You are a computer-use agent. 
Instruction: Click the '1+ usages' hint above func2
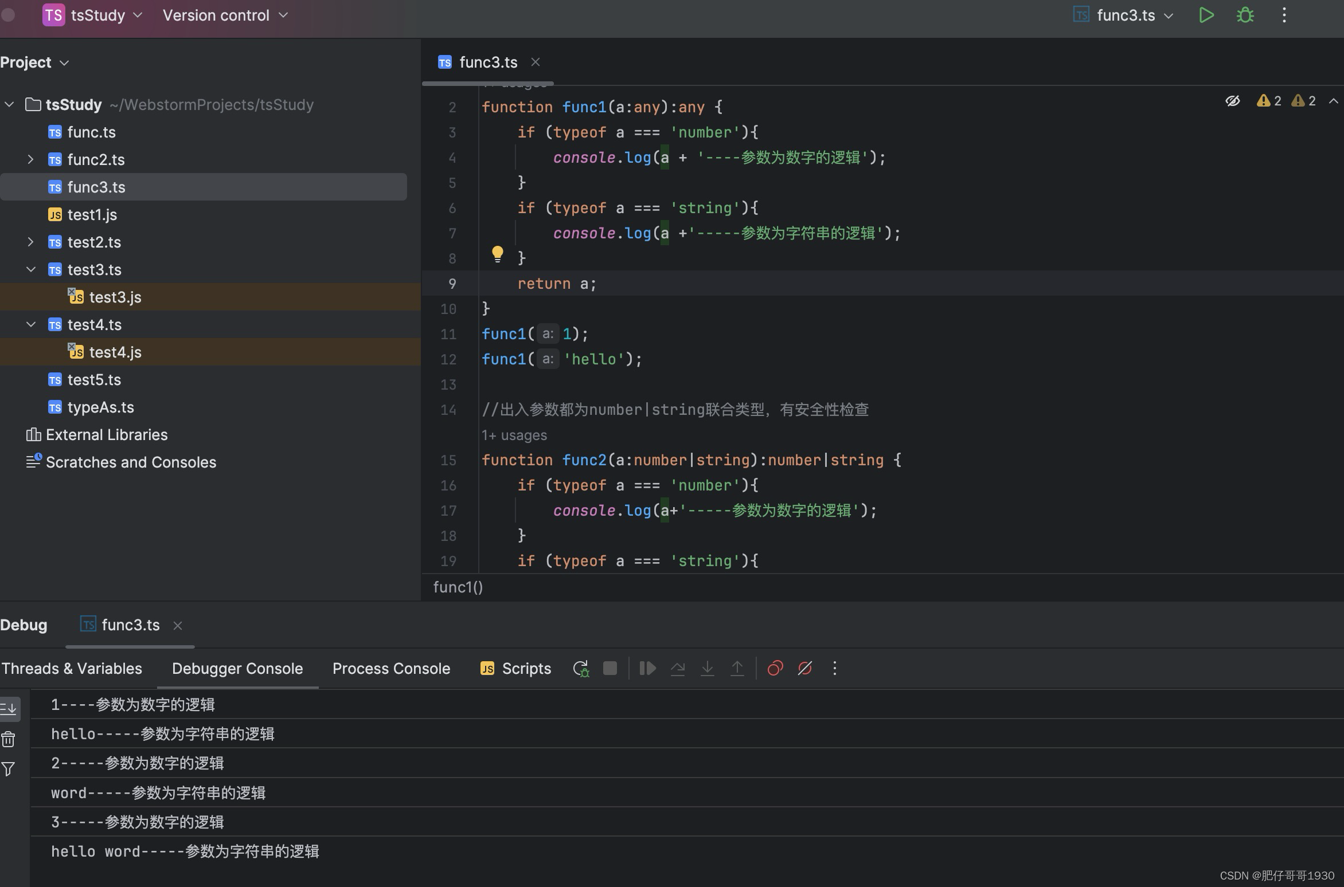point(514,435)
